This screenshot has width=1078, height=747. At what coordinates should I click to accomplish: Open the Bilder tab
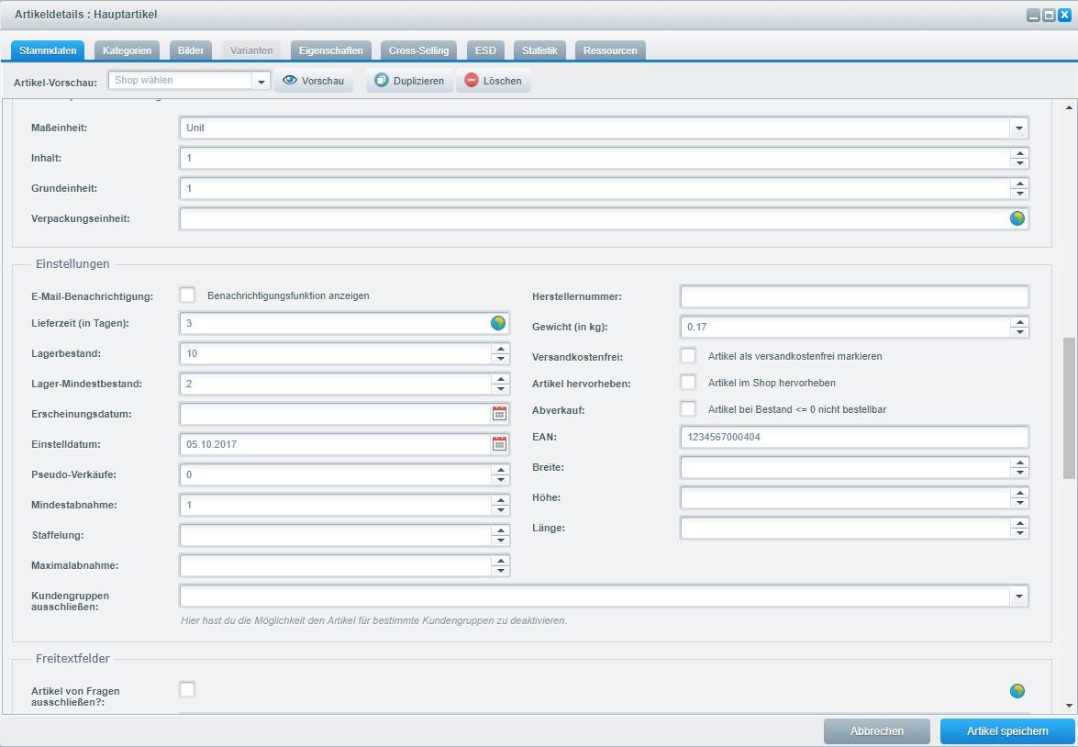coord(191,50)
